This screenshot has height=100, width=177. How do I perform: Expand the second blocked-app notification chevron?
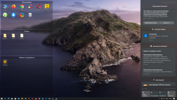pyautogui.click(x=174, y=71)
